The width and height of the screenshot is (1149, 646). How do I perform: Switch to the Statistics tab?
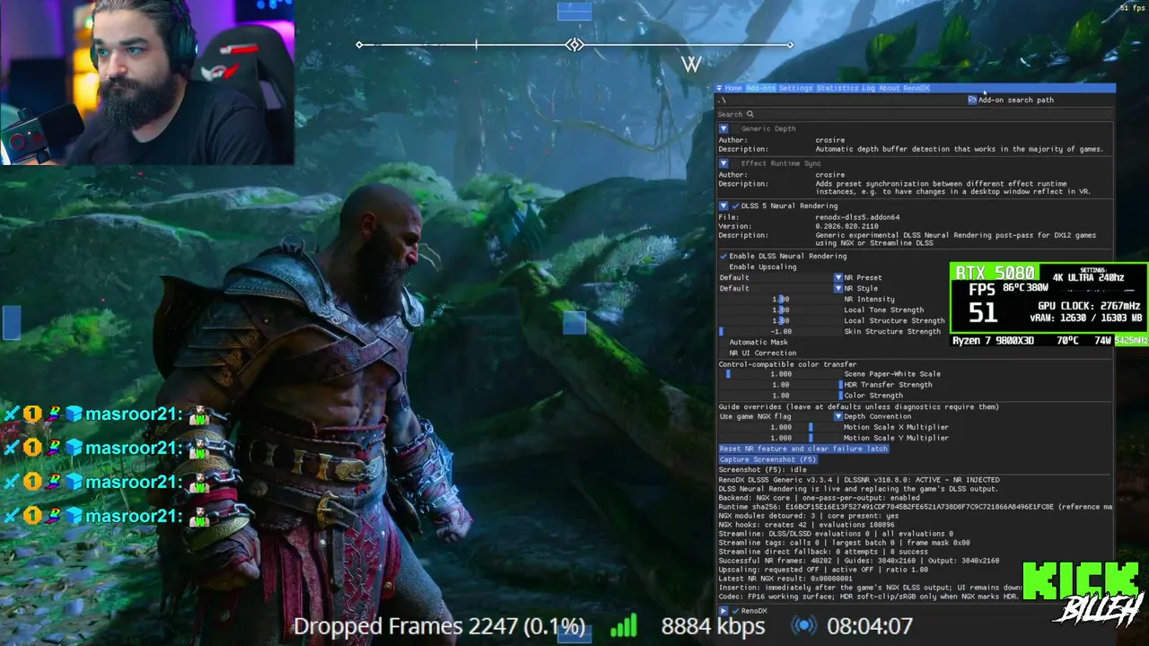[x=838, y=88]
